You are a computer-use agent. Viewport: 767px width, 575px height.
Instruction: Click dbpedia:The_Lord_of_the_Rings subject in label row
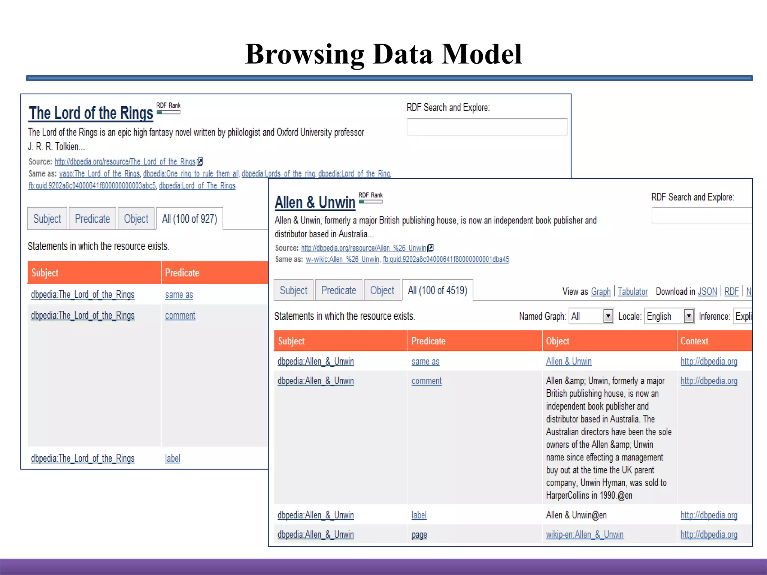point(83,458)
